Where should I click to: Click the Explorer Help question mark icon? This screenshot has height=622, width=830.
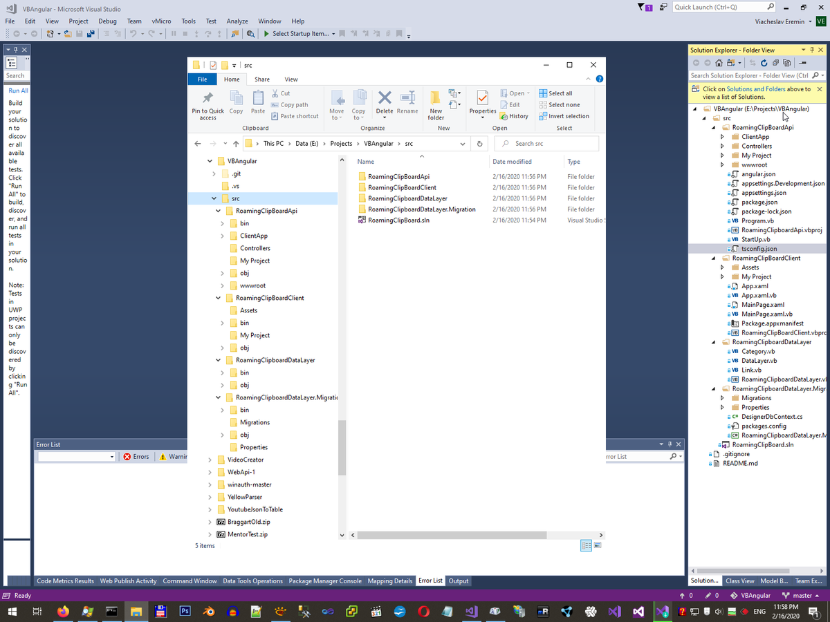coord(600,79)
